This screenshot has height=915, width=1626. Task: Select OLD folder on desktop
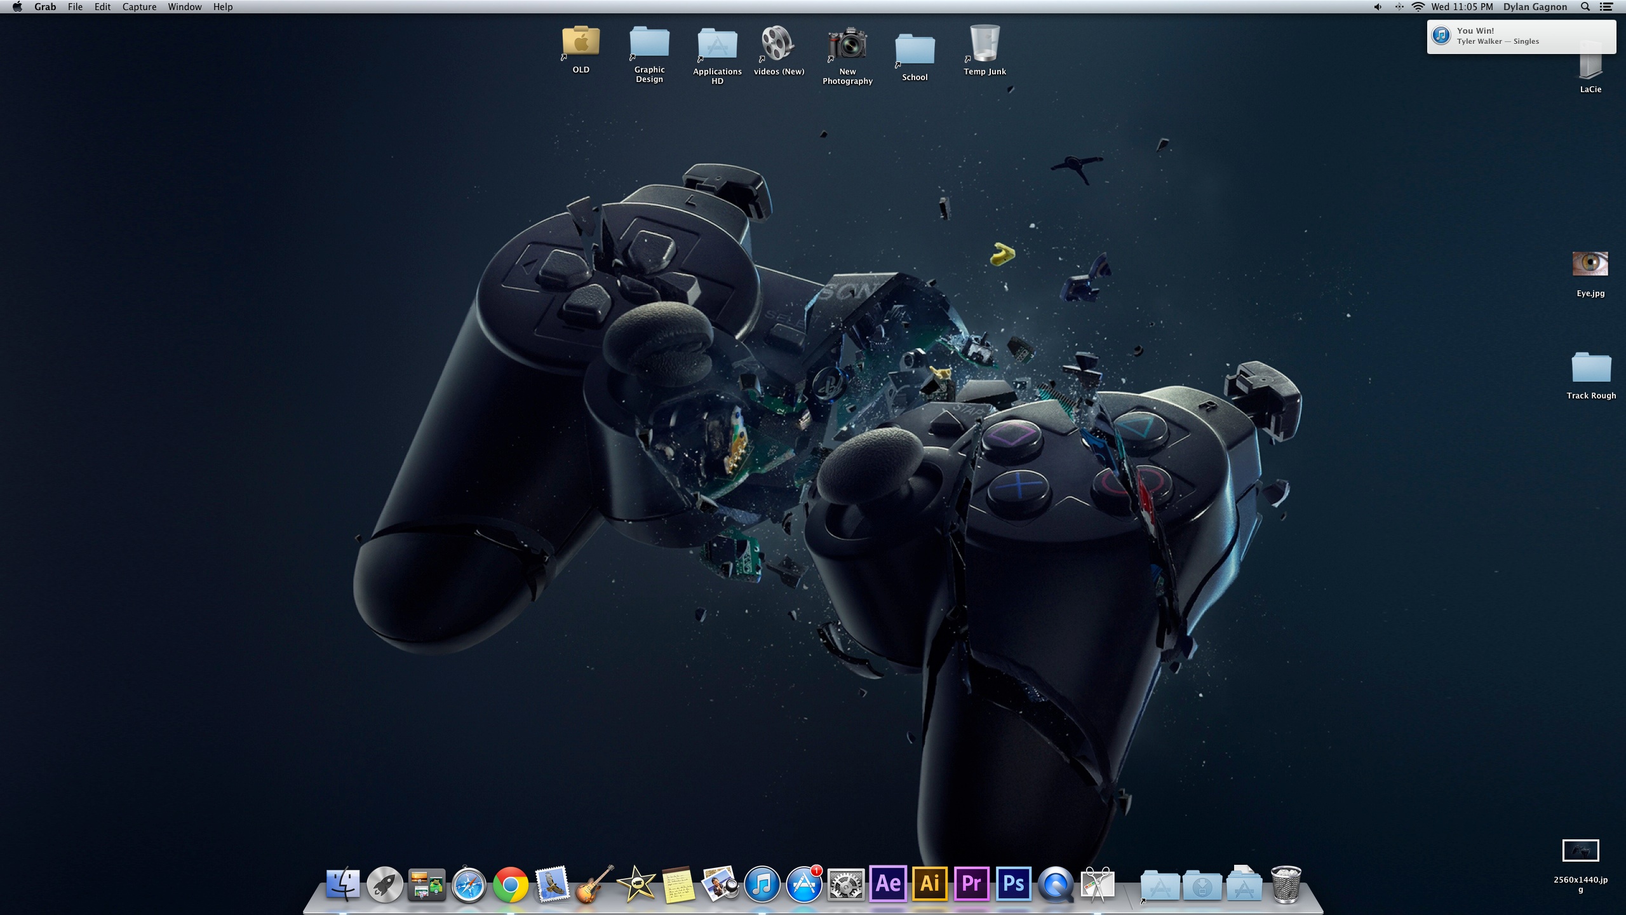point(581,42)
